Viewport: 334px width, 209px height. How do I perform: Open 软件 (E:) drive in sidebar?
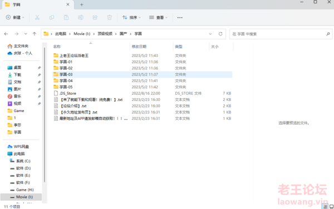click(x=20, y=176)
